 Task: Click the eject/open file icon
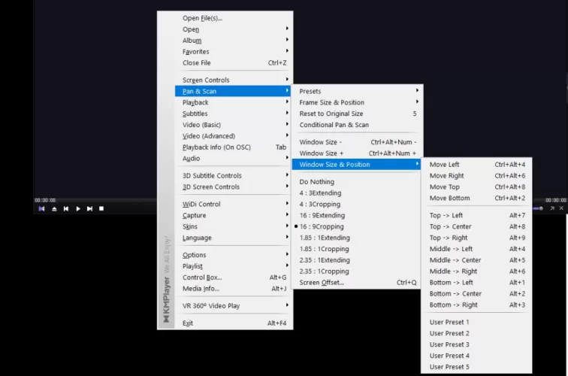54,208
